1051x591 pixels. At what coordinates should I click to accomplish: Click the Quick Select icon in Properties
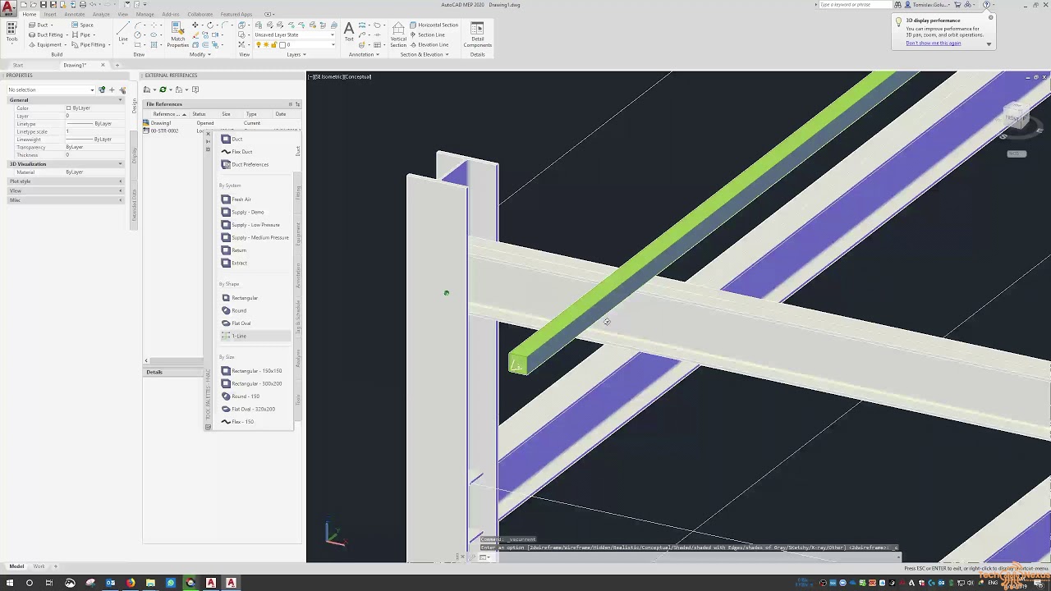(x=123, y=89)
